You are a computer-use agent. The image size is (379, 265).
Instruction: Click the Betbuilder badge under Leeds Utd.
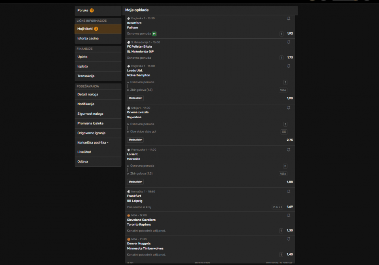135,98
